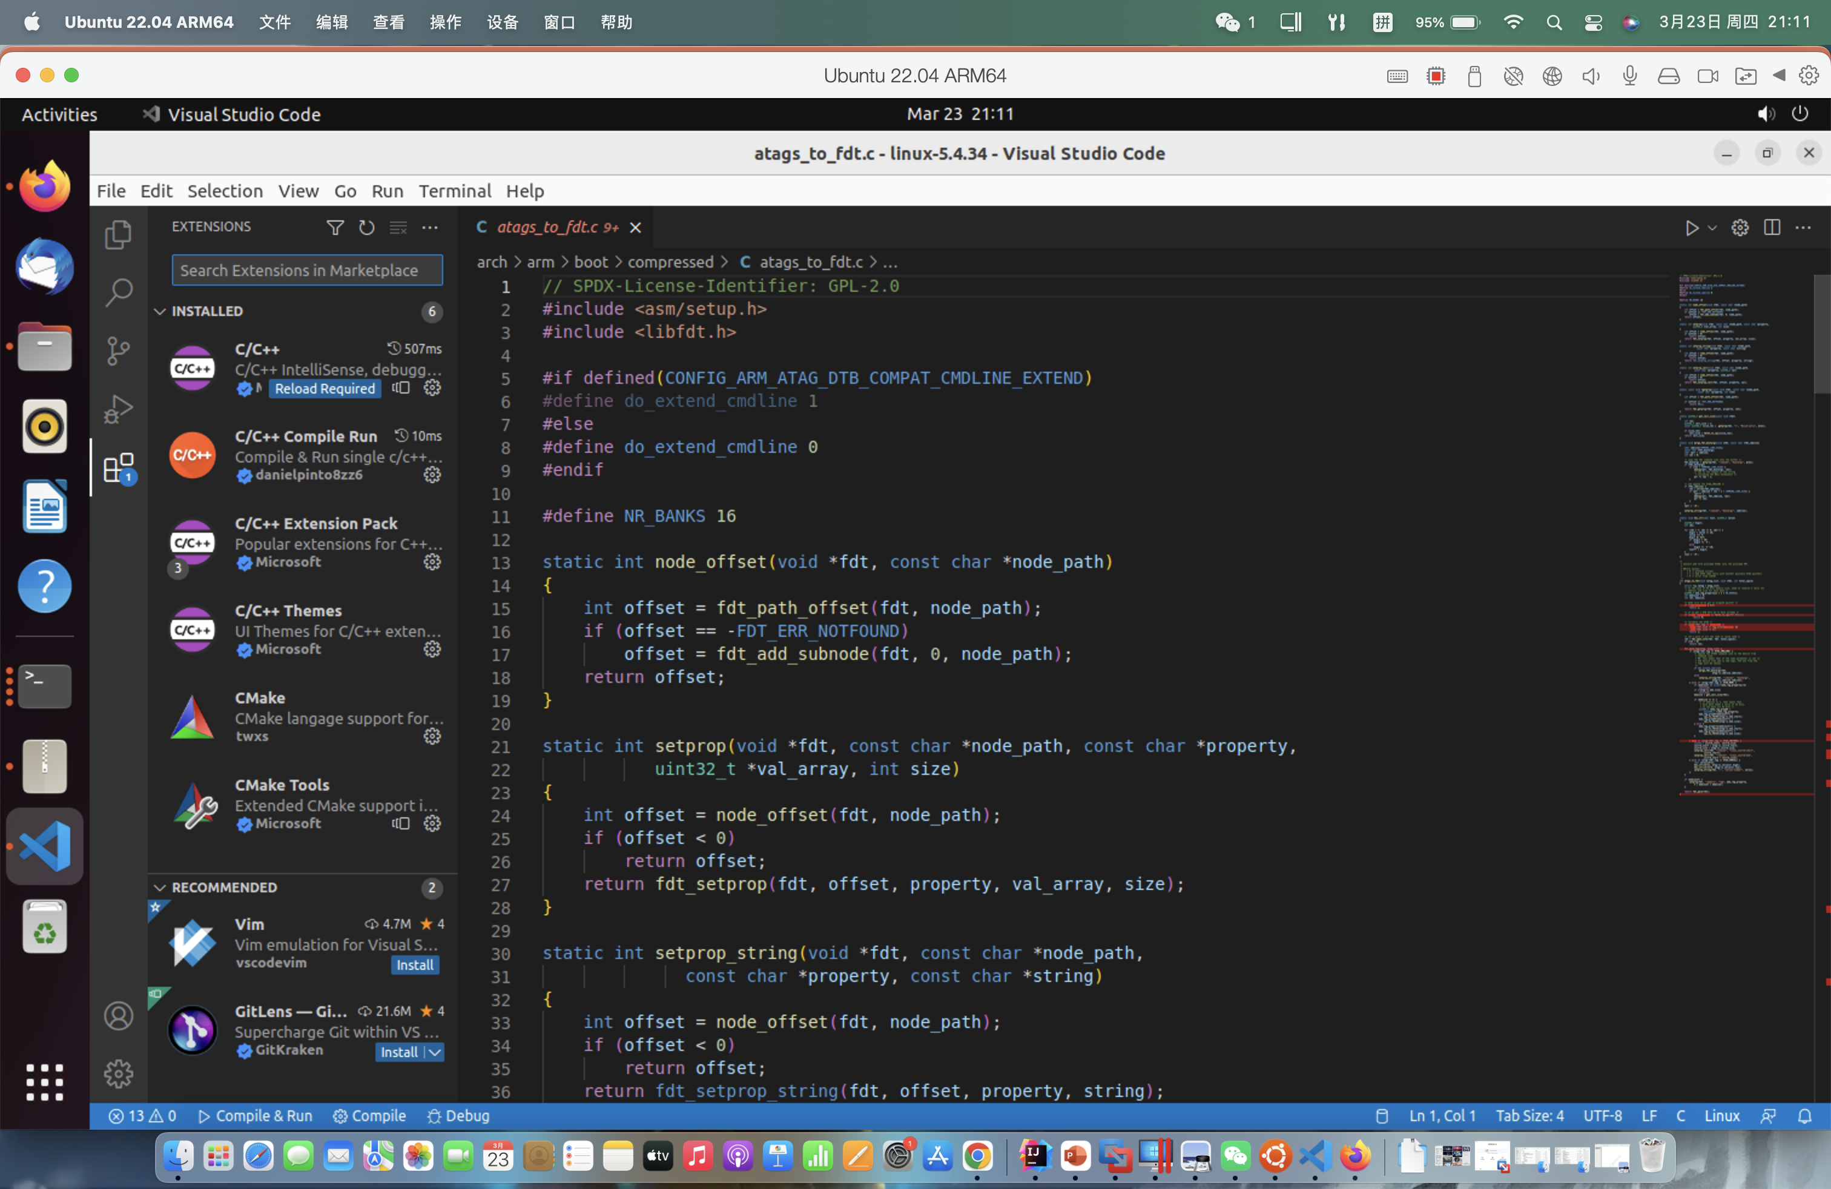Open the Ubuntu volume indicator
Screen dimensions: 1831x1189
1766,114
